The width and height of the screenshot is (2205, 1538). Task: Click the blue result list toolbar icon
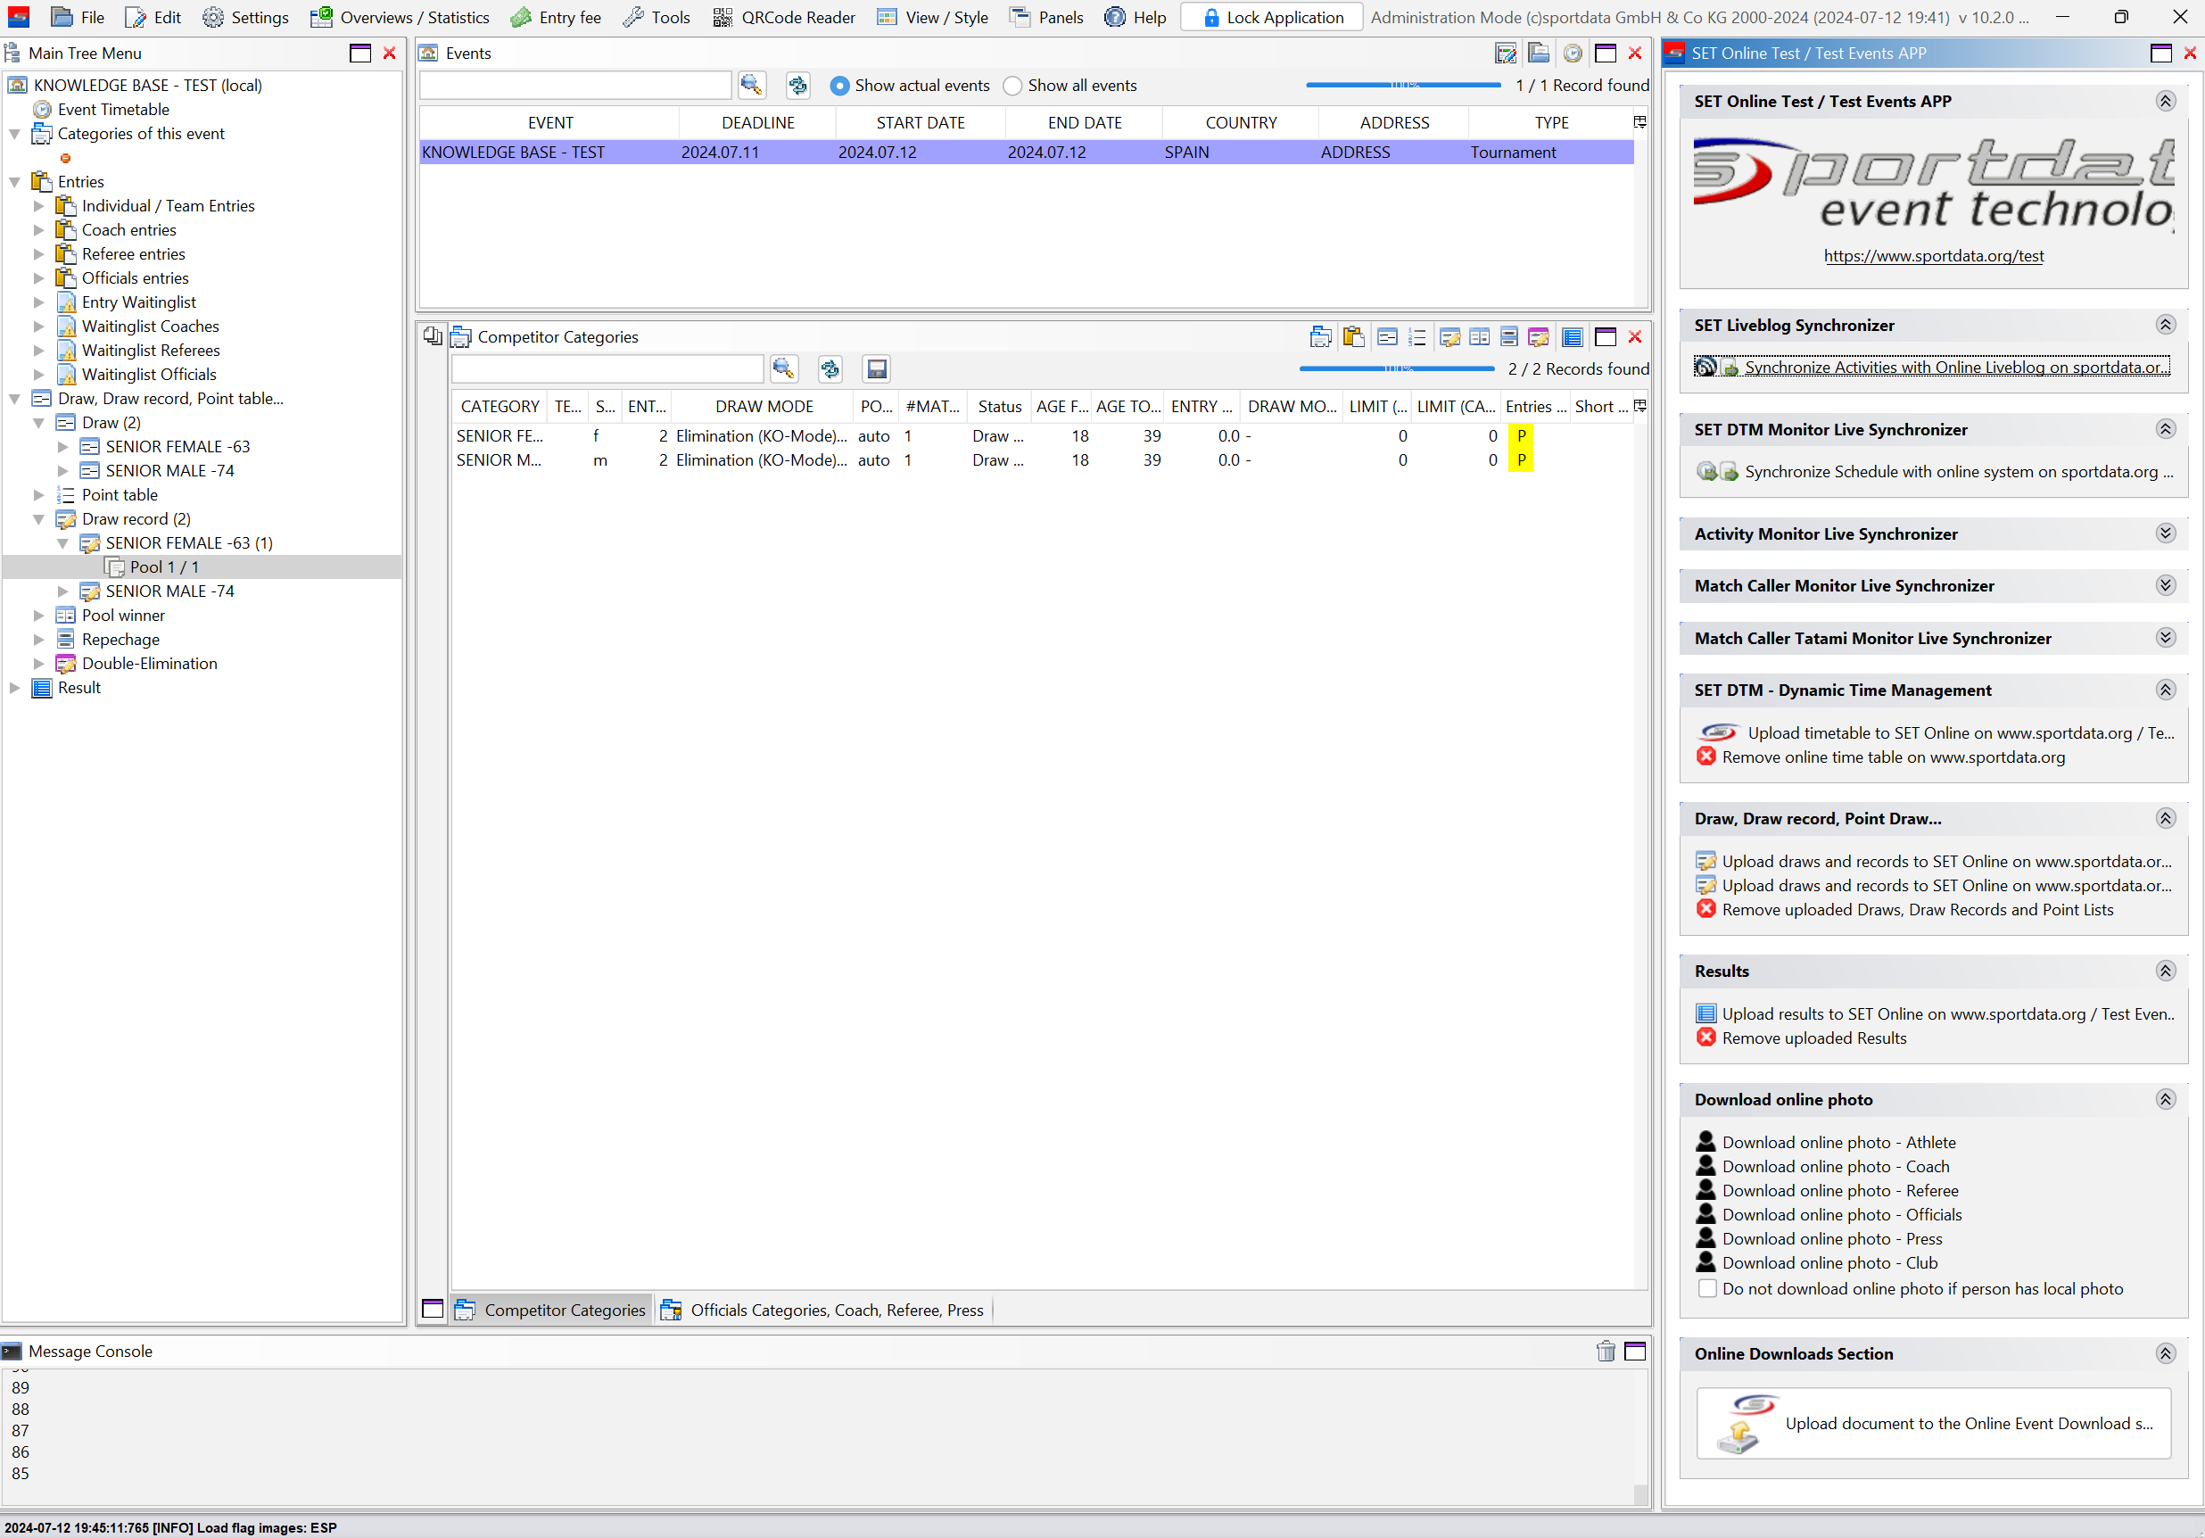click(1572, 337)
